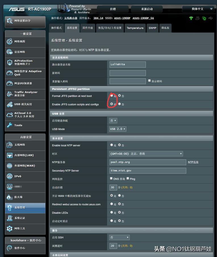Open the language dropdown

tap(199, 9)
